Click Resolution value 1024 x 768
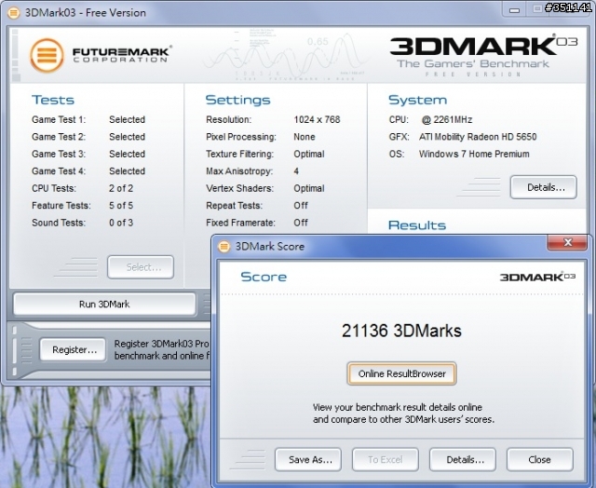Screen dimensions: 596x488 click(x=317, y=120)
